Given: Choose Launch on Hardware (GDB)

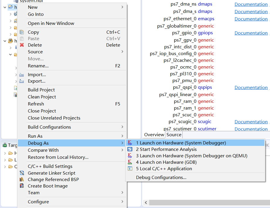Looking at the screenshot, I should (x=166, y=162).
